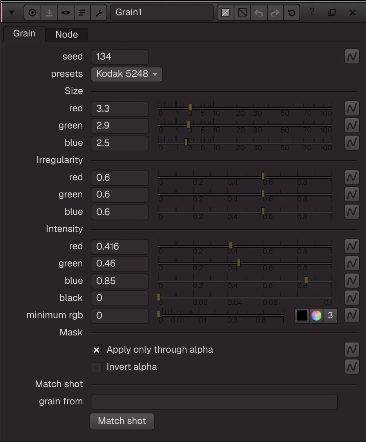The width and height of the screenshot is (366, 442).
Task: Click the diagonal-split square icon
Action: pyautogui.click(x=242, y=13)
